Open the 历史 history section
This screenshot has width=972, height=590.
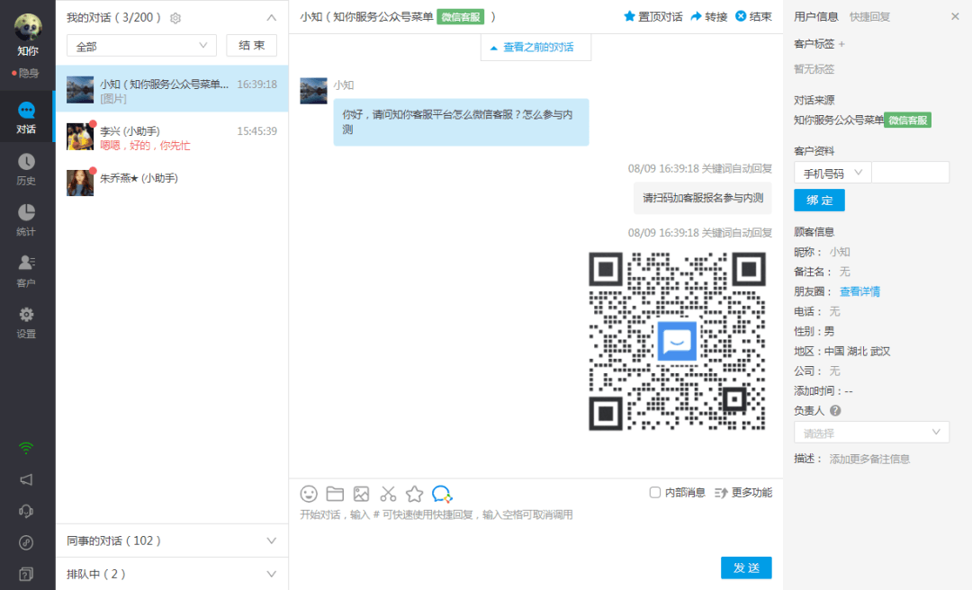(26, 169)
